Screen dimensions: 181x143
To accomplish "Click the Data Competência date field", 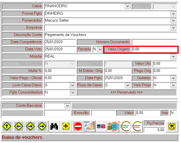I will (60, 42).
